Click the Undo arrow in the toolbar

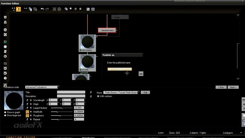click(42, 9)
